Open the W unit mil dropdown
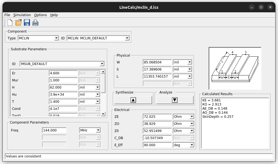The width and height of the screenshot is (278, 164). tap(190, 62)
